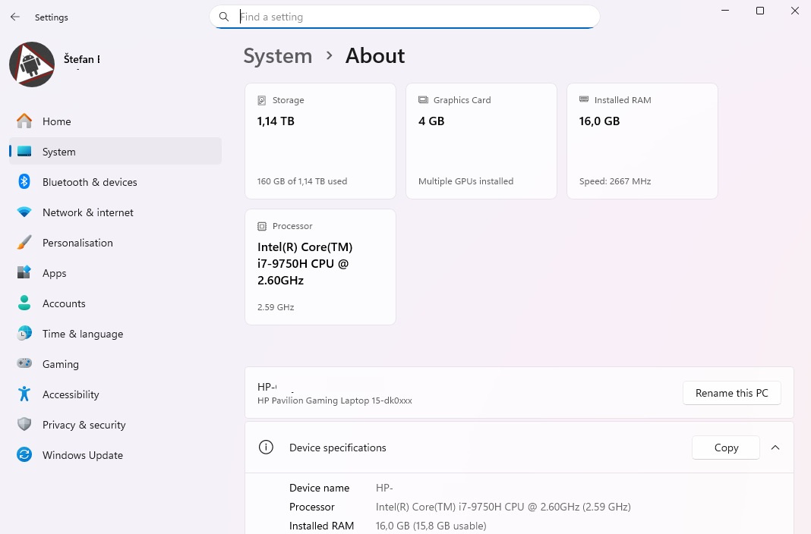Open the Storage 1,14 TB card
811x534 pixels.
tap(320, 141)
